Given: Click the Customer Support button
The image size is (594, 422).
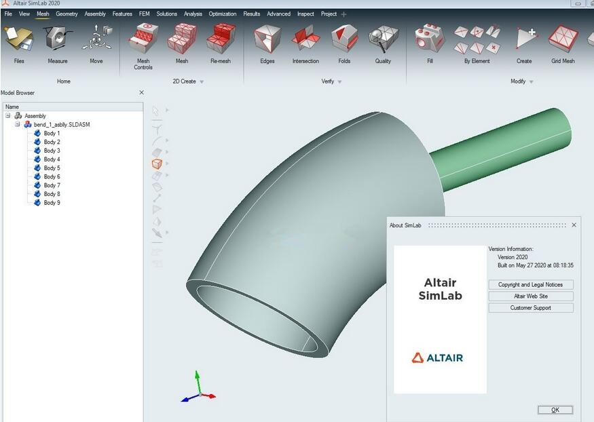Looking at the screenshot, I should 531,308.
